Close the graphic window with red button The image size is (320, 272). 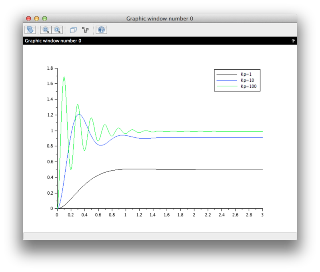pos(28,18)
